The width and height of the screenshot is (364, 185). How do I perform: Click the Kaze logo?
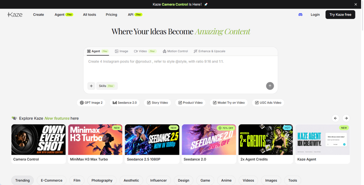click(15, 14)
